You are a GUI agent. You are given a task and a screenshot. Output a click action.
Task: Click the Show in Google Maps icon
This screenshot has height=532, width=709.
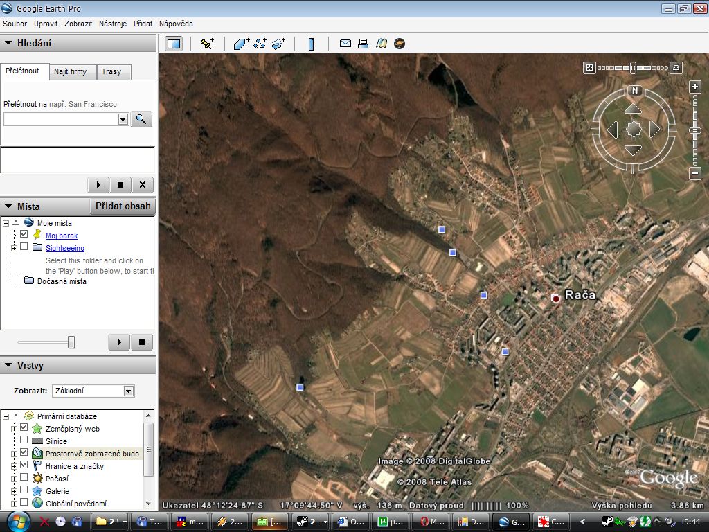(x=382, y=44)
